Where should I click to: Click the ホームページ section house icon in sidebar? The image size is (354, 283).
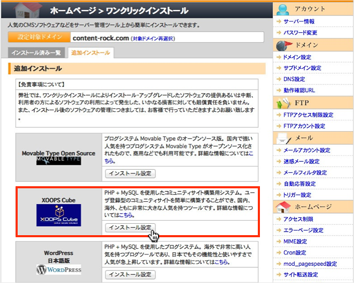click(x=283, y=207)
